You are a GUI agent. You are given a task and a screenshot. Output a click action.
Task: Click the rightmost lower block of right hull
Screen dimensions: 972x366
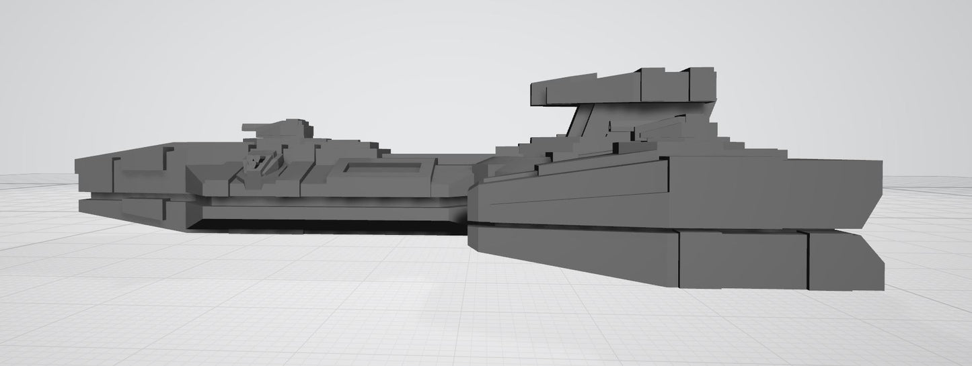click(x=844, y=261)
